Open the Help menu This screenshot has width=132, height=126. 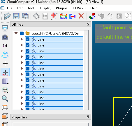tap(94, 8)
